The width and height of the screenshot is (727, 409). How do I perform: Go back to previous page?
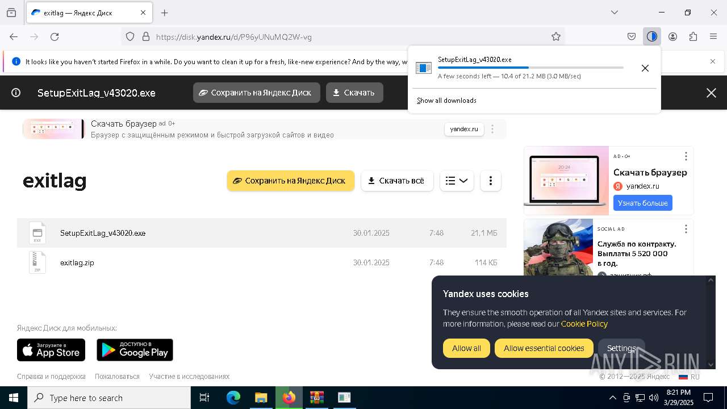pos(14,36)
